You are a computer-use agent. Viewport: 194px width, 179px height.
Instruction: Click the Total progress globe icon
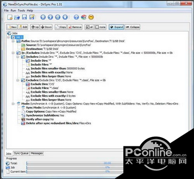pyautogui.click(x=8, y=163)
